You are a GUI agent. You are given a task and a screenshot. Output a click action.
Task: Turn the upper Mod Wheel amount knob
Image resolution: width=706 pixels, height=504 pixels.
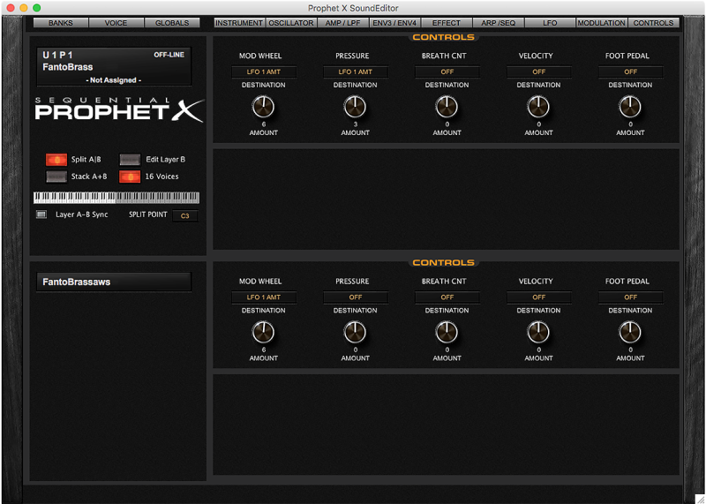tap(263, 107)
